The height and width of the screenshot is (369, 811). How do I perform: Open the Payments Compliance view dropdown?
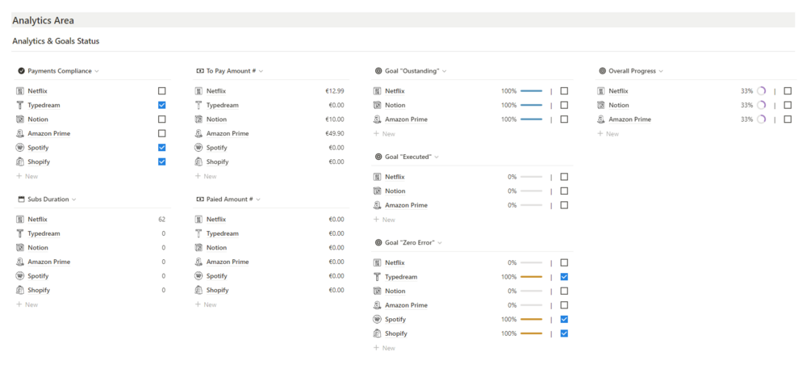[97, 71]
